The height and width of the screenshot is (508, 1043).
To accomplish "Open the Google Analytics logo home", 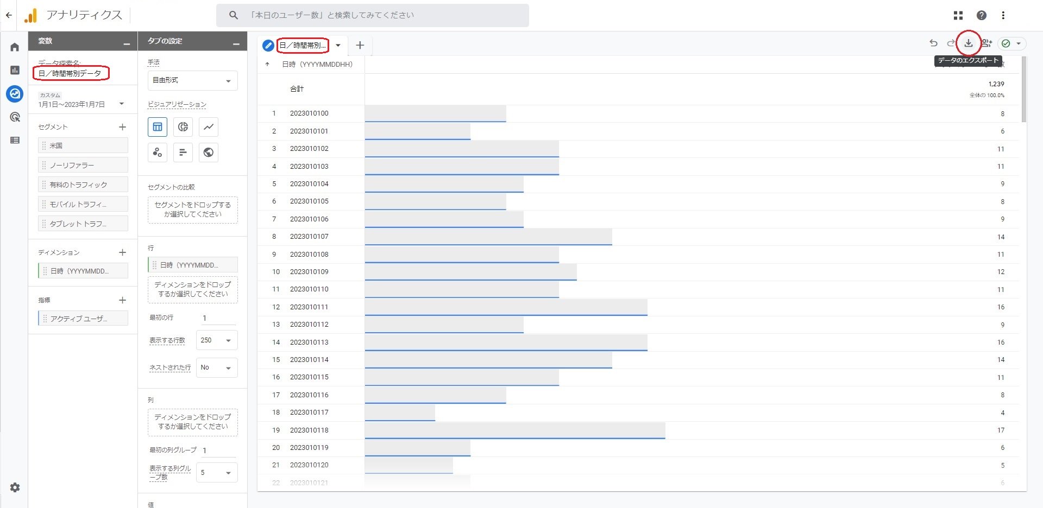I will [31, 15].
